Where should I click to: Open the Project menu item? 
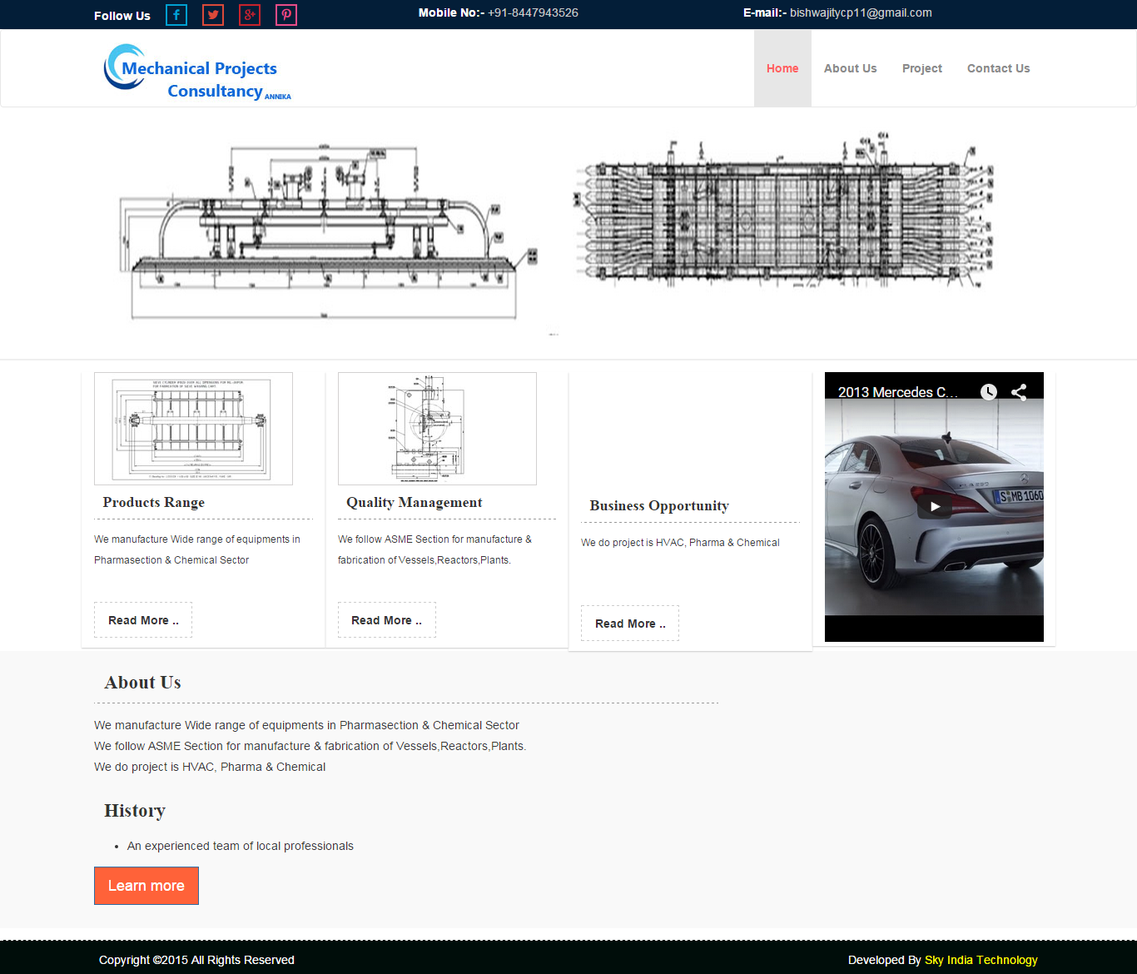click(x=921, y=68)
